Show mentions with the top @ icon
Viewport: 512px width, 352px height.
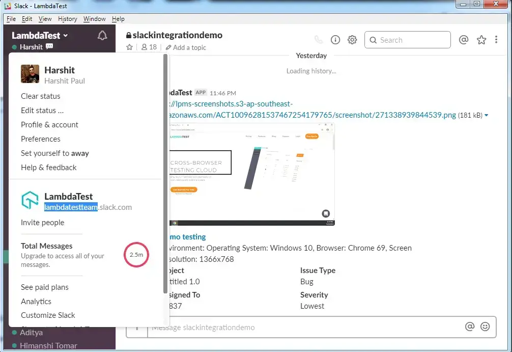pos(463,40)
